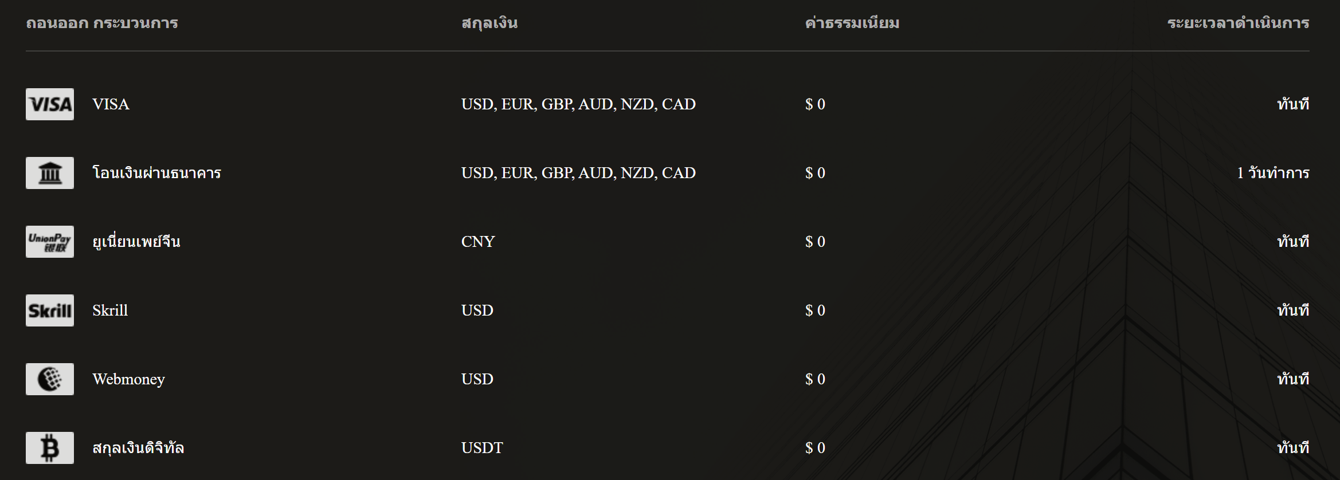Click the UnionPay logo icon

[50, 242]
